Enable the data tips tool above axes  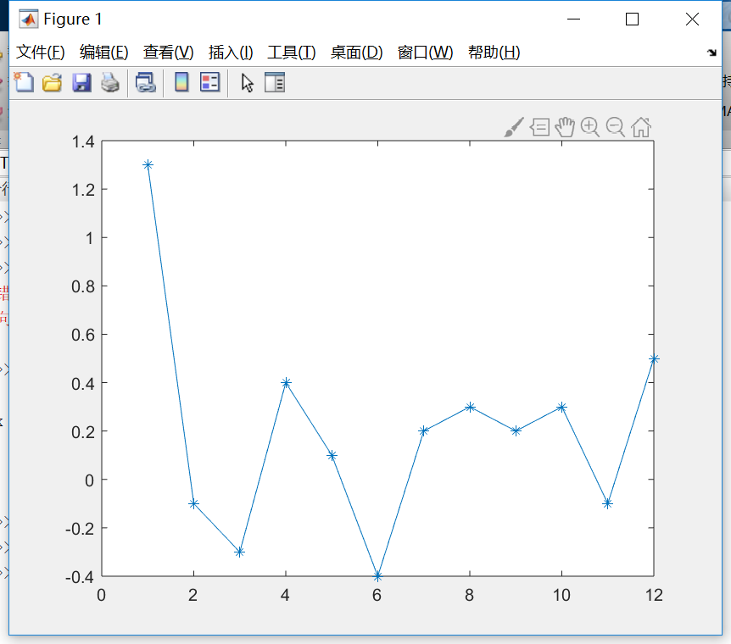tap(539, 127)
